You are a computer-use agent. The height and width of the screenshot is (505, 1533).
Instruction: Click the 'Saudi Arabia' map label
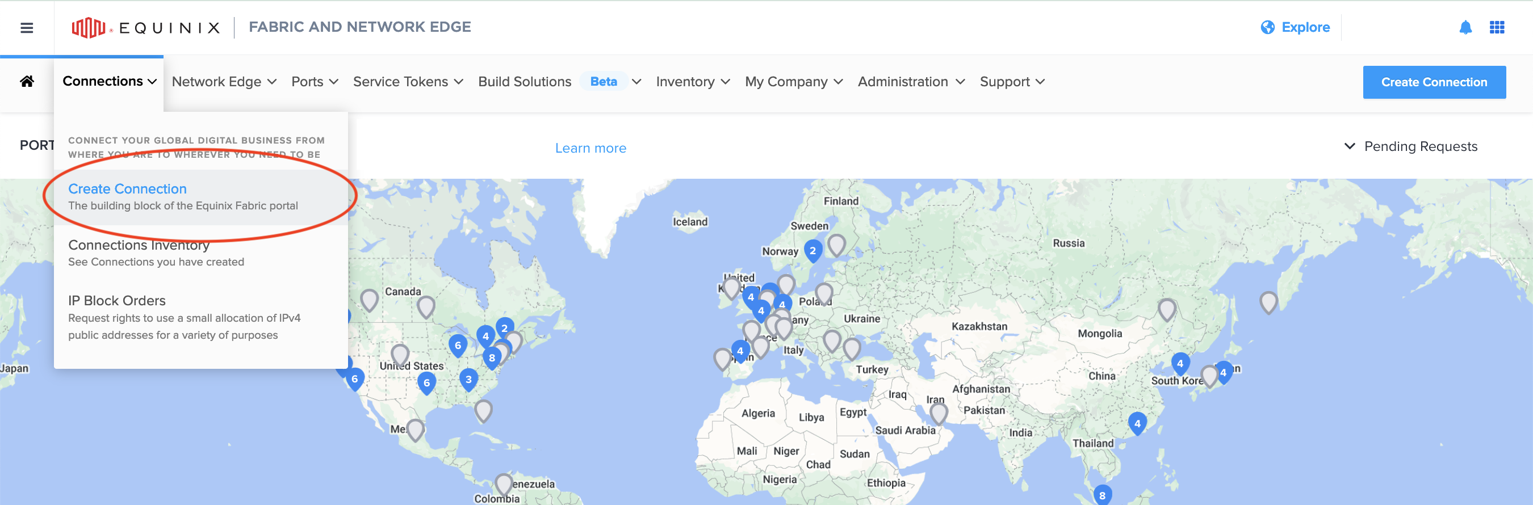click(904, 430)
